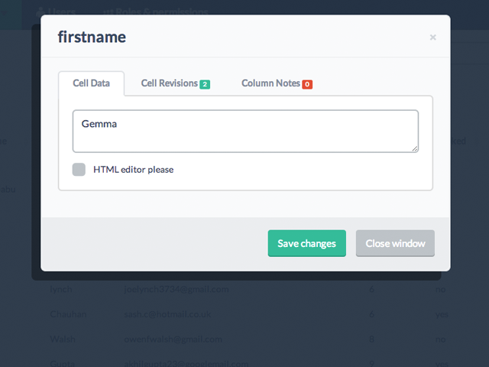Click the joelynch3734@gmail.com email cell
This screenshot has width=489, height=367.
(x=176, y=289)
